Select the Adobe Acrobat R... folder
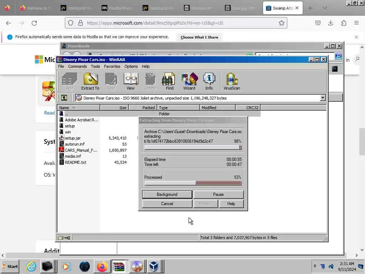The width and height of the screenshot is (365, 274). [x=82, y=120]
